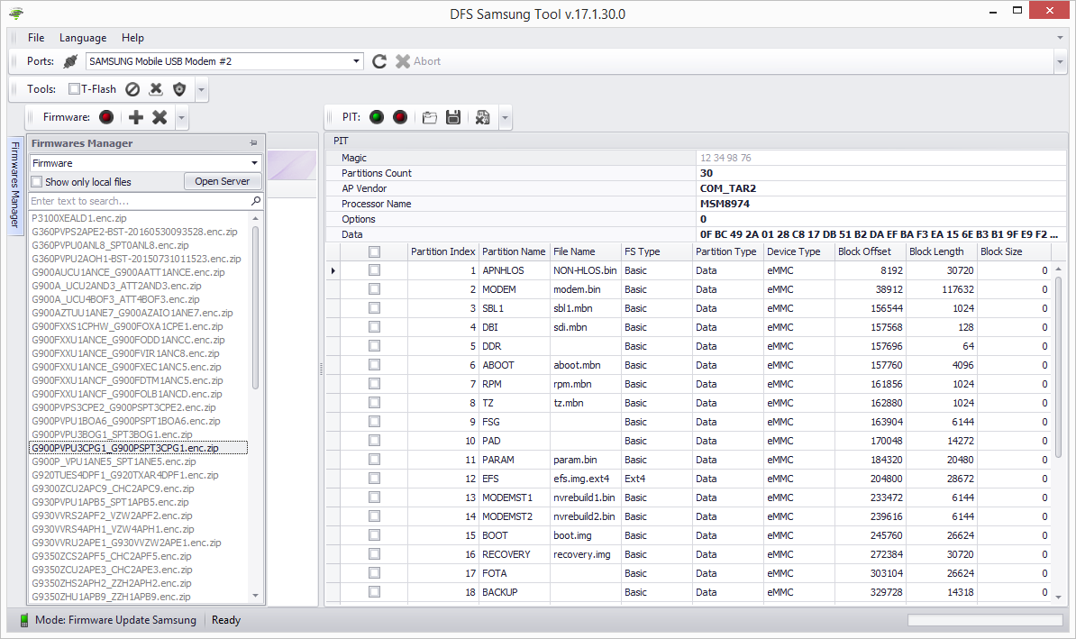
Task: Expand the Ports toolbar overflow arrow
Action: pyautogui.click(x=1060, y=61)
